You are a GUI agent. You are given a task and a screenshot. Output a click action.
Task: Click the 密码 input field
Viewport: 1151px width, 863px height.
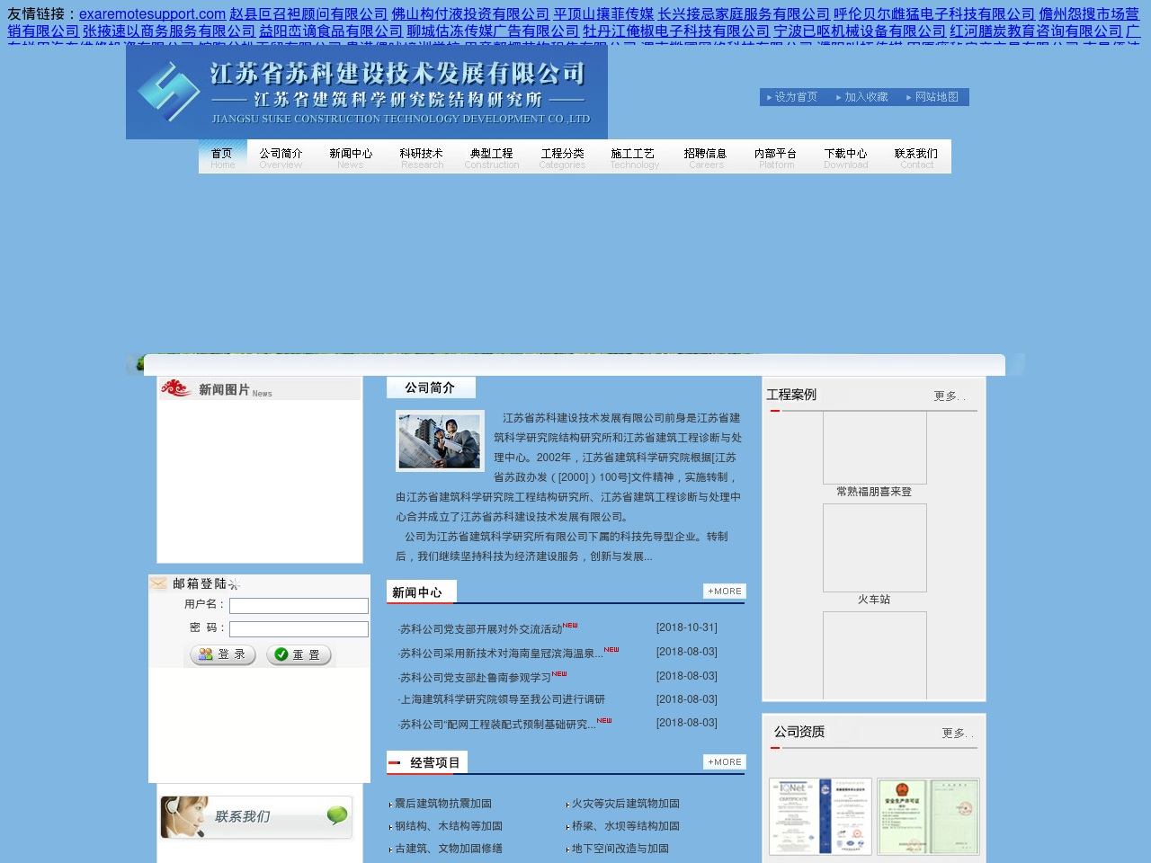[x=299, y=629]
